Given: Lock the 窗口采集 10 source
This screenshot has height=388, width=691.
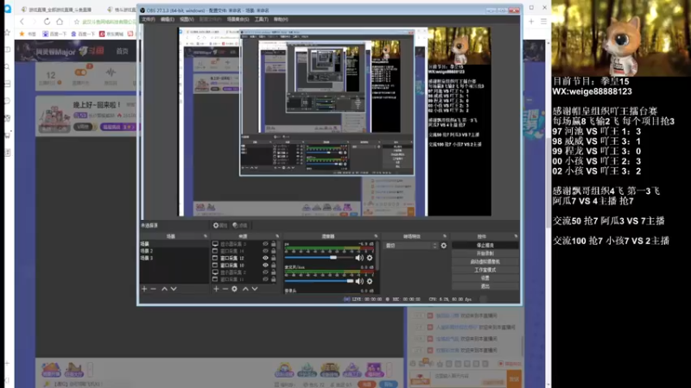Looking at the screenshot, I should click(x=273, y=266).
